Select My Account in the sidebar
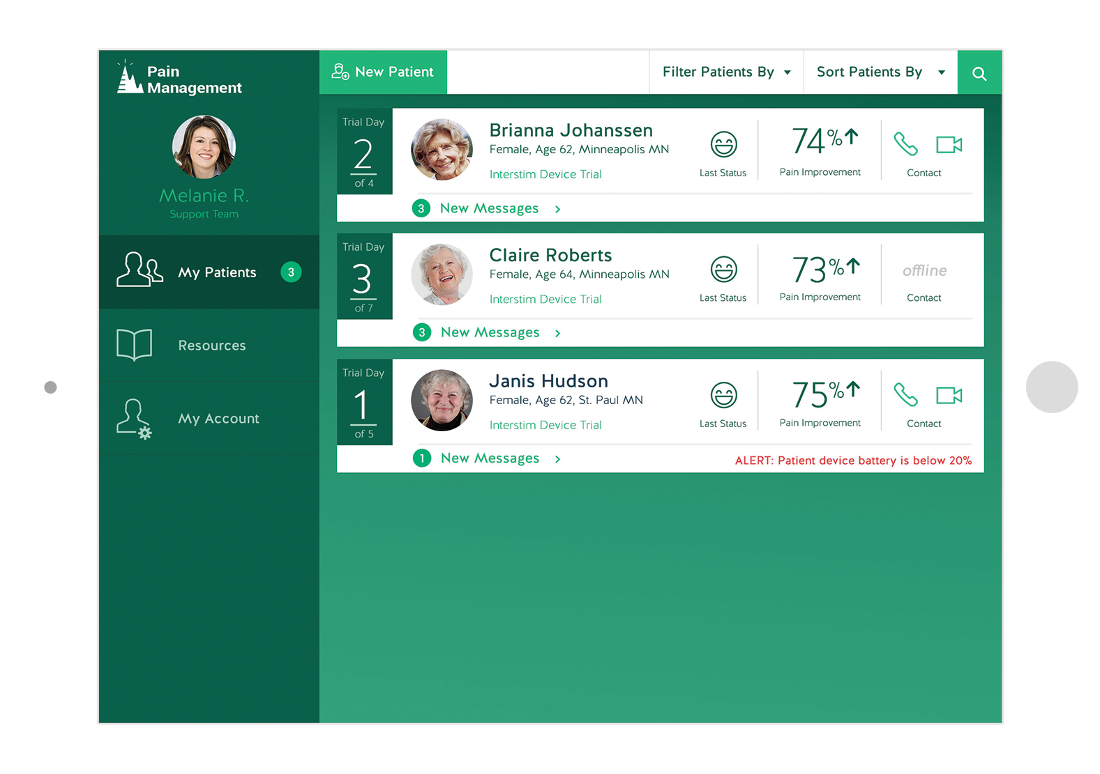Screen dimensions: 1100x774 [209, 418]
